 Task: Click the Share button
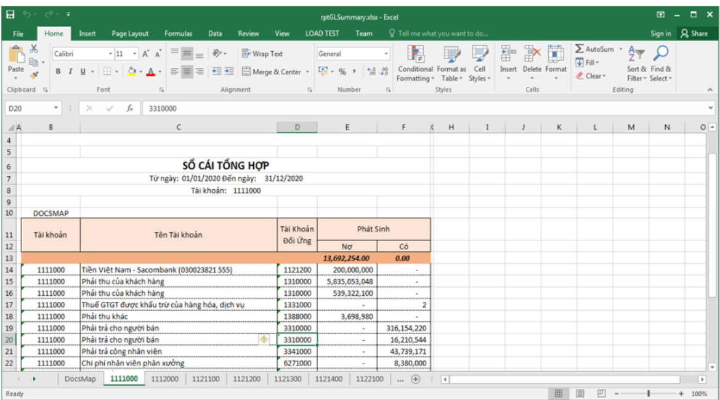coord(694,33)
